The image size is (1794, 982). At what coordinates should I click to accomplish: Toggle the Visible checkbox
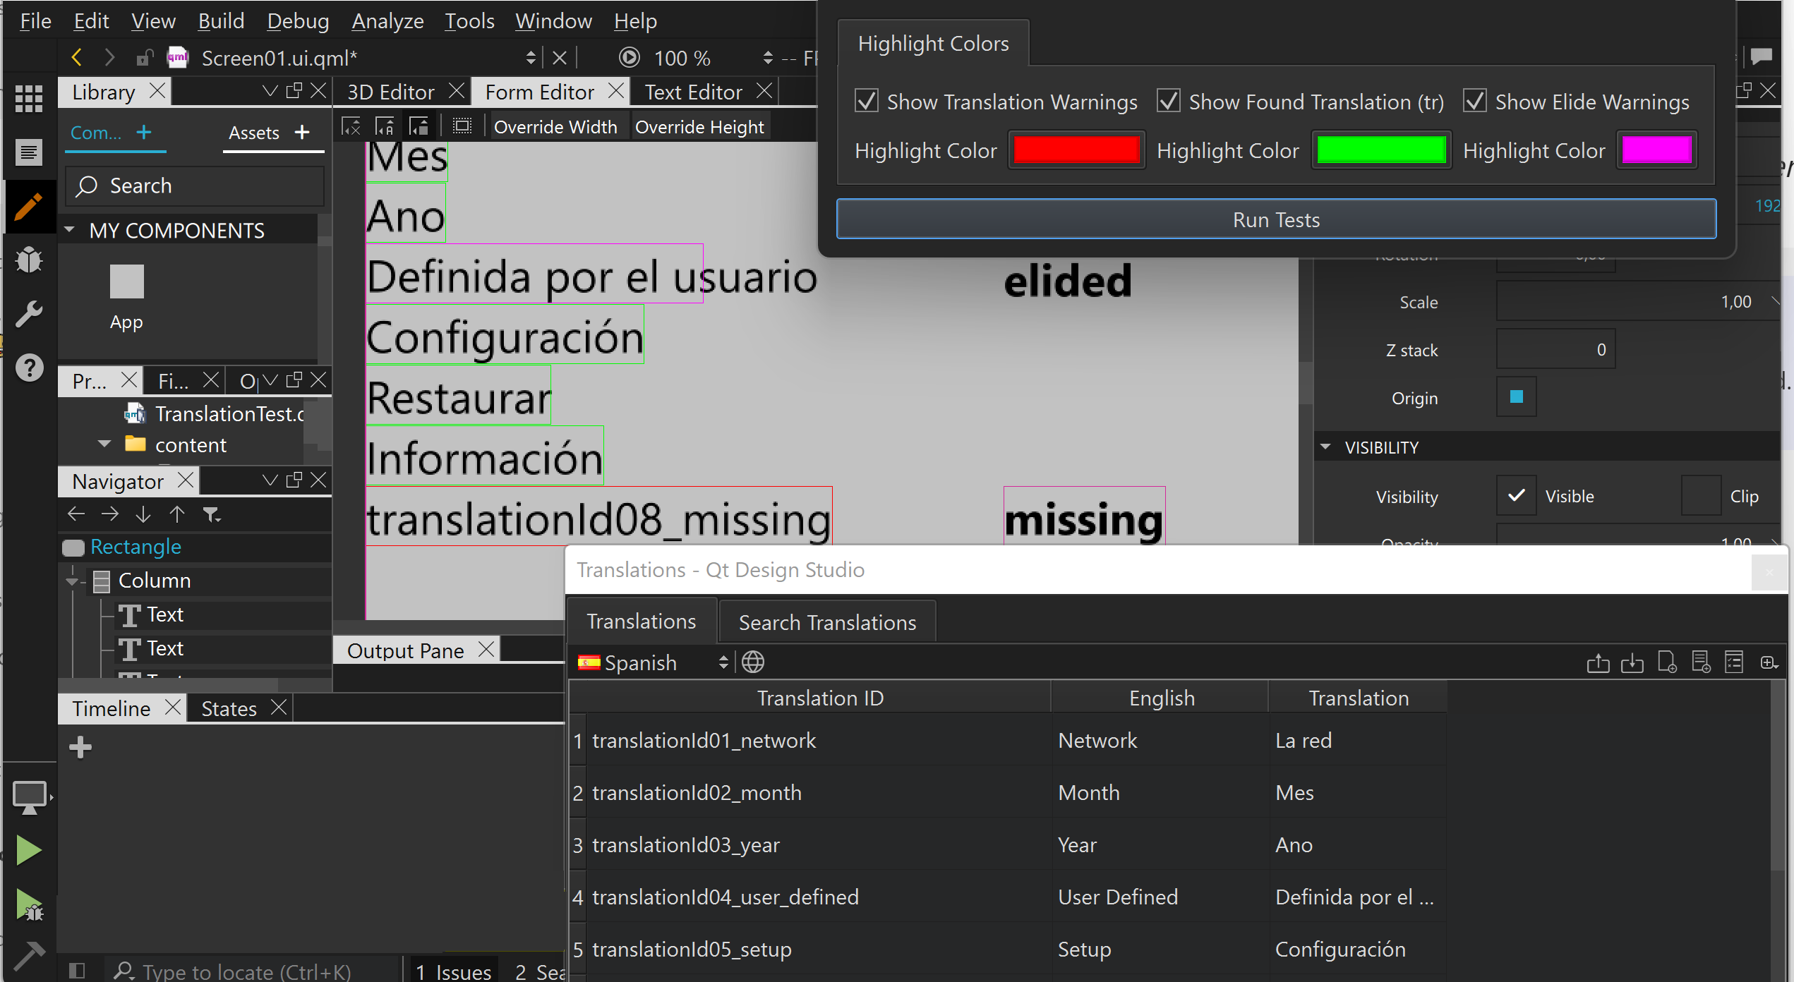[x=1516, y=496]
